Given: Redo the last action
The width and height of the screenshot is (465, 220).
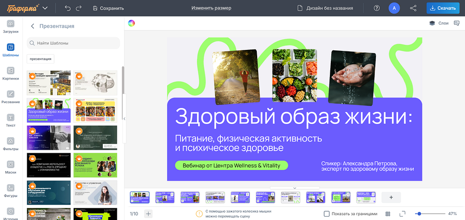Looking at the screenshot, I should tap(79, 8).
